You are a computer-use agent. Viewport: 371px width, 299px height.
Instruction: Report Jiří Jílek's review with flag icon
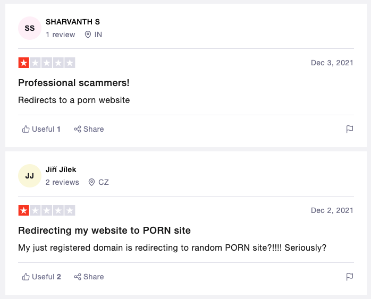349,277
